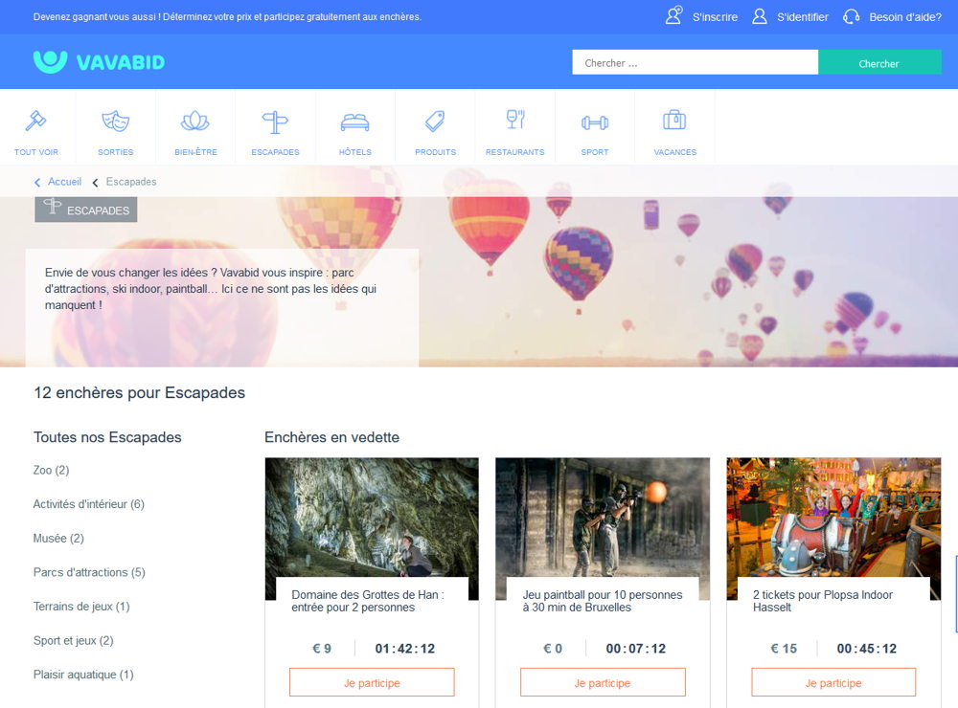This screenshot has height=708, width=958.
Task: Open the BIEN-ÊTRE category label
Action: (x=195, y=152)
